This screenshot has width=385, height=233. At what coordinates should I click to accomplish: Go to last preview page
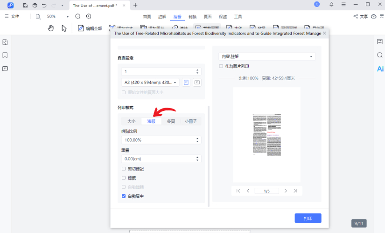pos(295,191)
